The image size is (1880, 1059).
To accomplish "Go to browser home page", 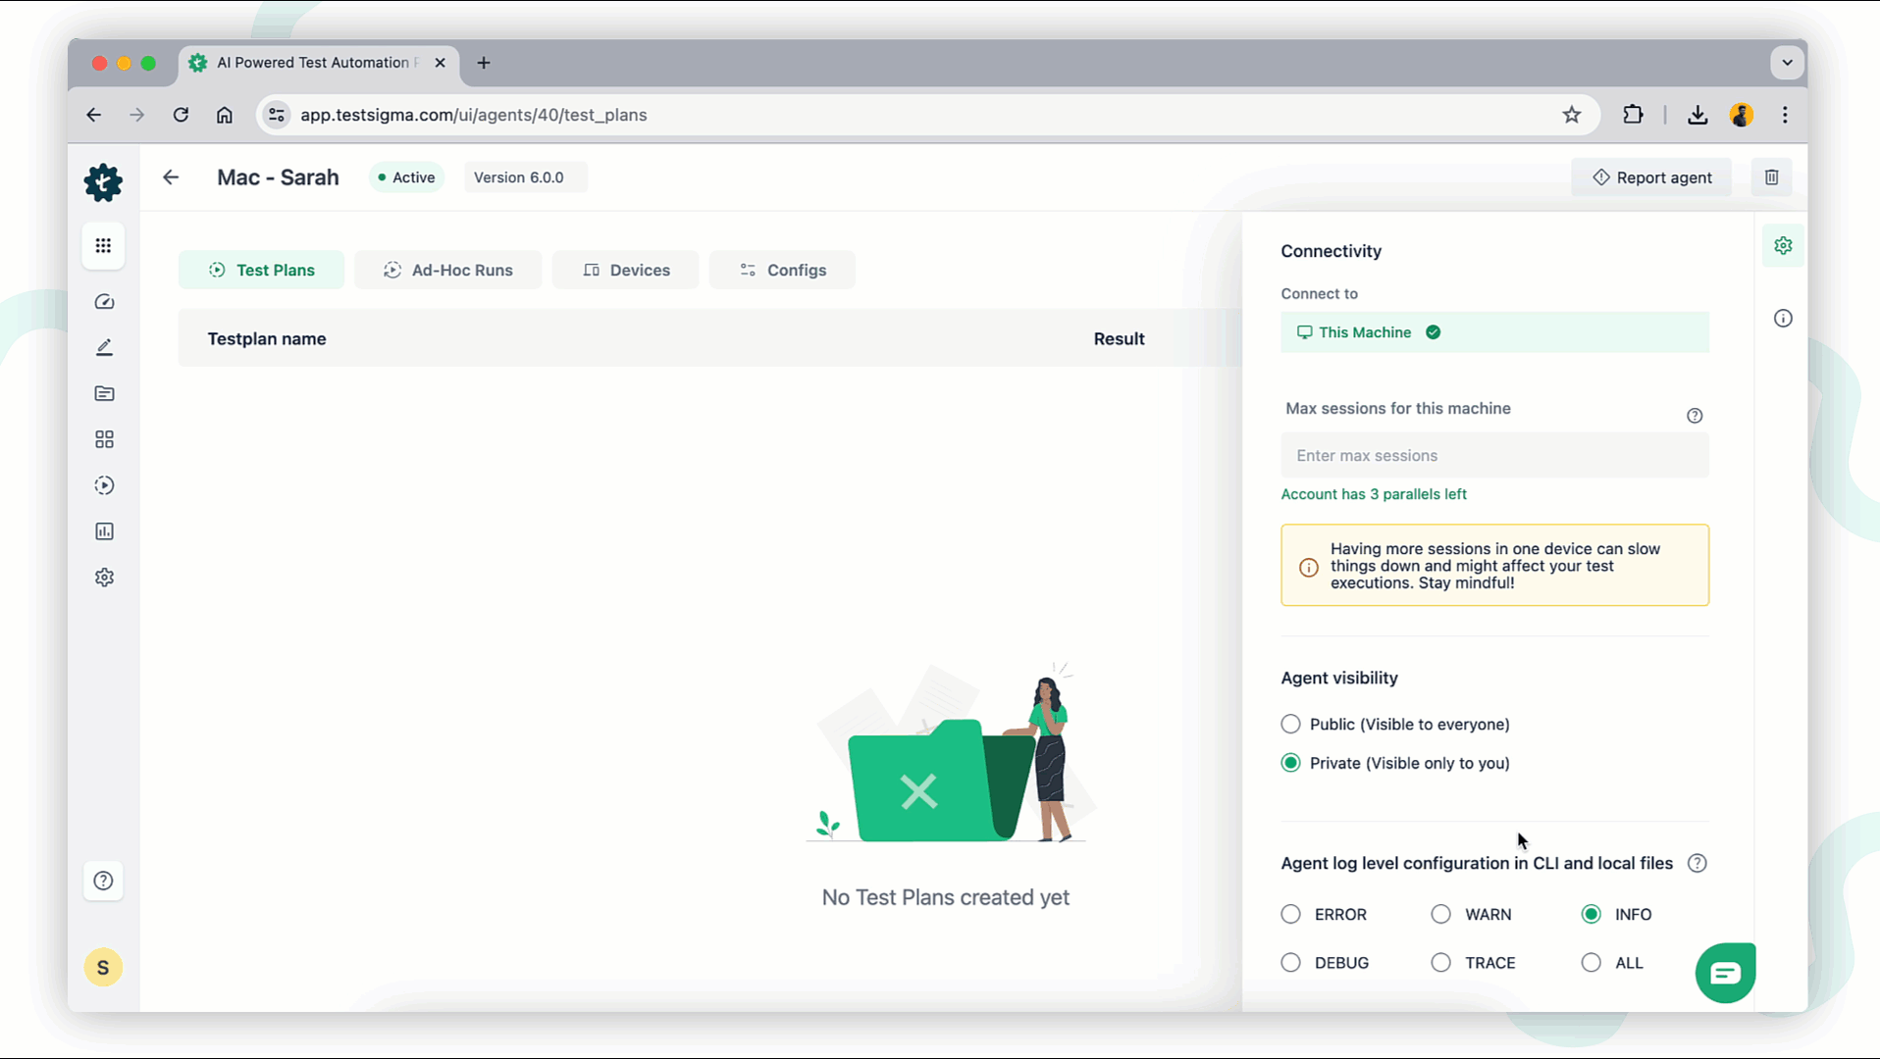I will click(x=225, y=115).
